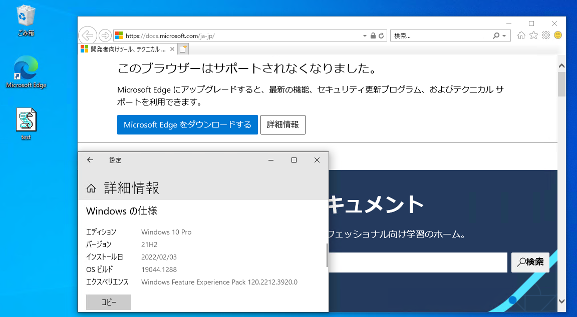Click IE page scrollbar up arrow
577x317 pixels.
(561, 66)
